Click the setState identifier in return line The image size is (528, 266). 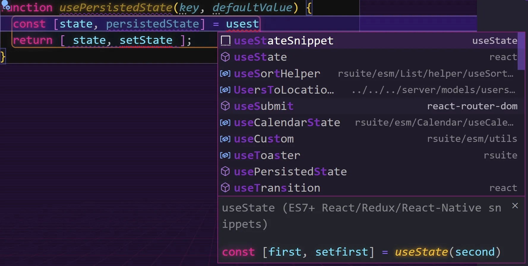point(146,40)
